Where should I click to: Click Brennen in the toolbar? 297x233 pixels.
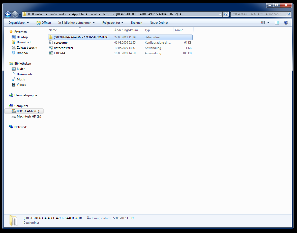[x=137, y=22]
